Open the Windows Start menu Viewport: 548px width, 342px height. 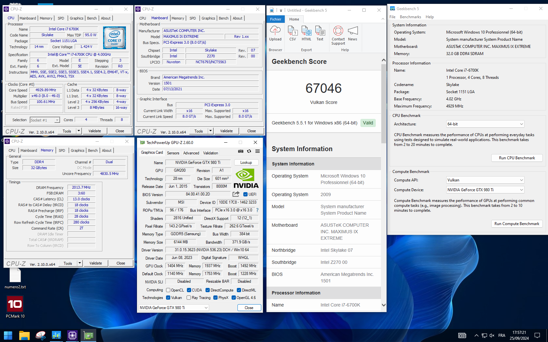(8, 335)
